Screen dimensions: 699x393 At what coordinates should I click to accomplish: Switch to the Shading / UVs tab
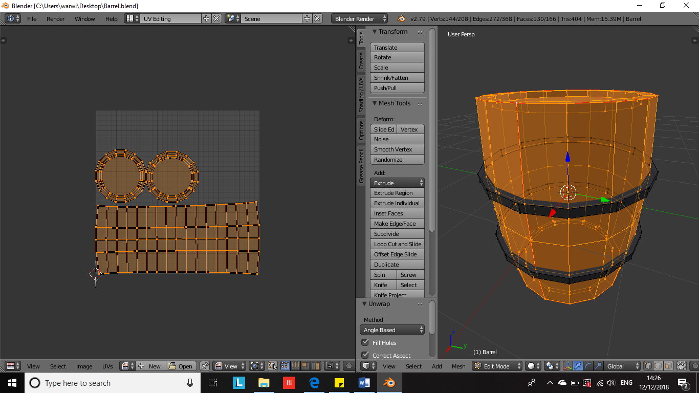coord(361,95)
